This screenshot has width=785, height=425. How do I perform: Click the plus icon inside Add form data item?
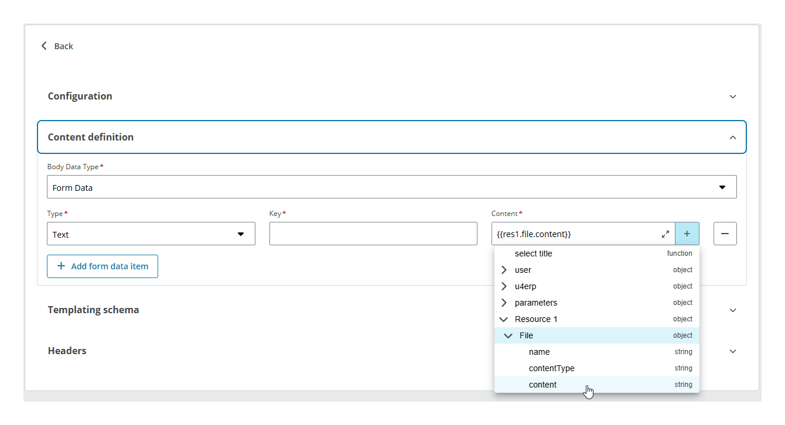point(62,266)
